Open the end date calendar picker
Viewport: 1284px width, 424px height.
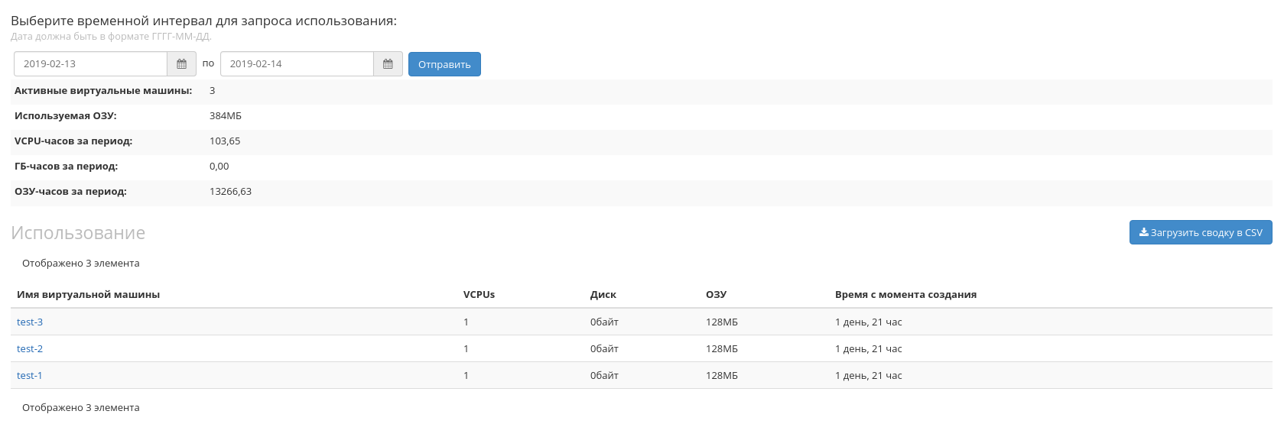(x=388, y=64)
